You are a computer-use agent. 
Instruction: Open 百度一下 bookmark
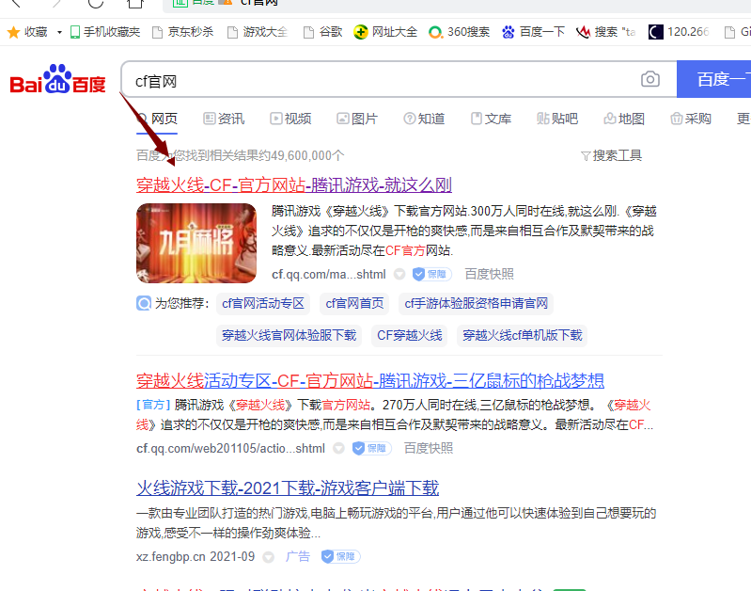533,32
